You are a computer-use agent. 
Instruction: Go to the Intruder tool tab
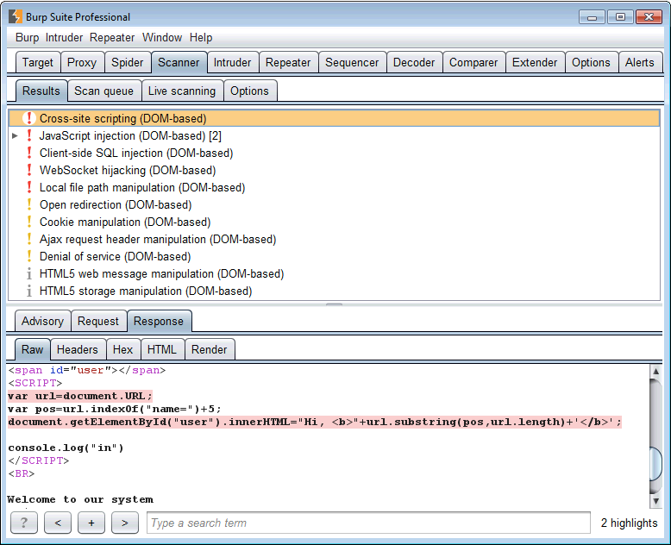[232, 62]
